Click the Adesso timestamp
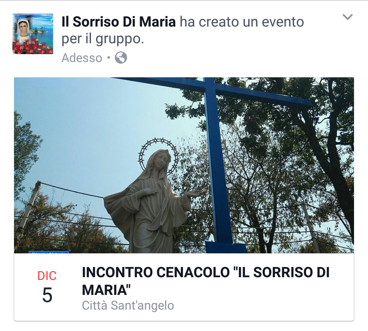 [x=82, y=58]
